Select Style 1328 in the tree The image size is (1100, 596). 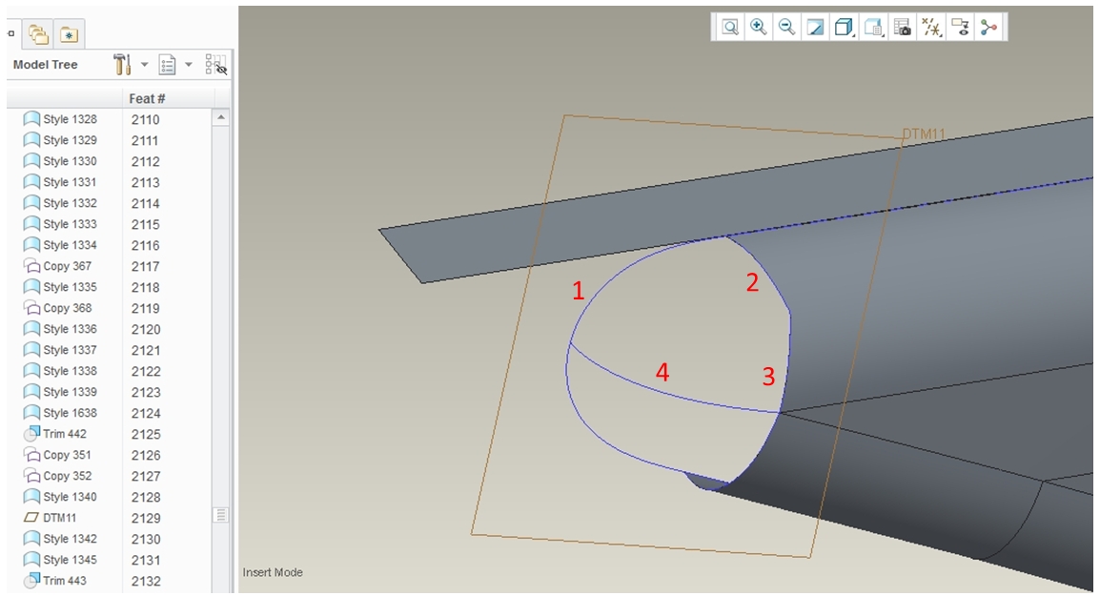click(x=60, y=119)
